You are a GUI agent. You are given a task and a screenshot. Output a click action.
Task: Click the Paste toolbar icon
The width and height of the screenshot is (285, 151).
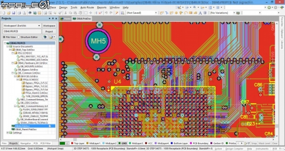coord(75,13)
